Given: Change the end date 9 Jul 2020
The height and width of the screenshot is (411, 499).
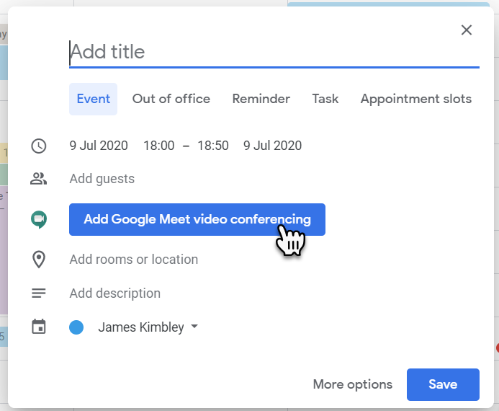Looking at the screenshot, I should click(x=272, y=146).
